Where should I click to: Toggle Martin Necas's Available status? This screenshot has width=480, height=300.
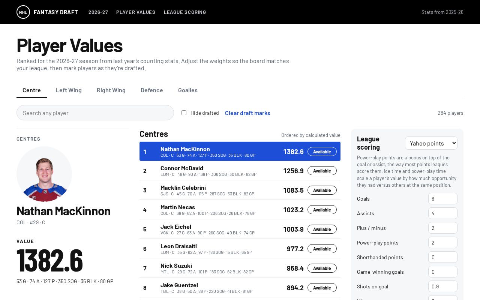pos(322,210)
